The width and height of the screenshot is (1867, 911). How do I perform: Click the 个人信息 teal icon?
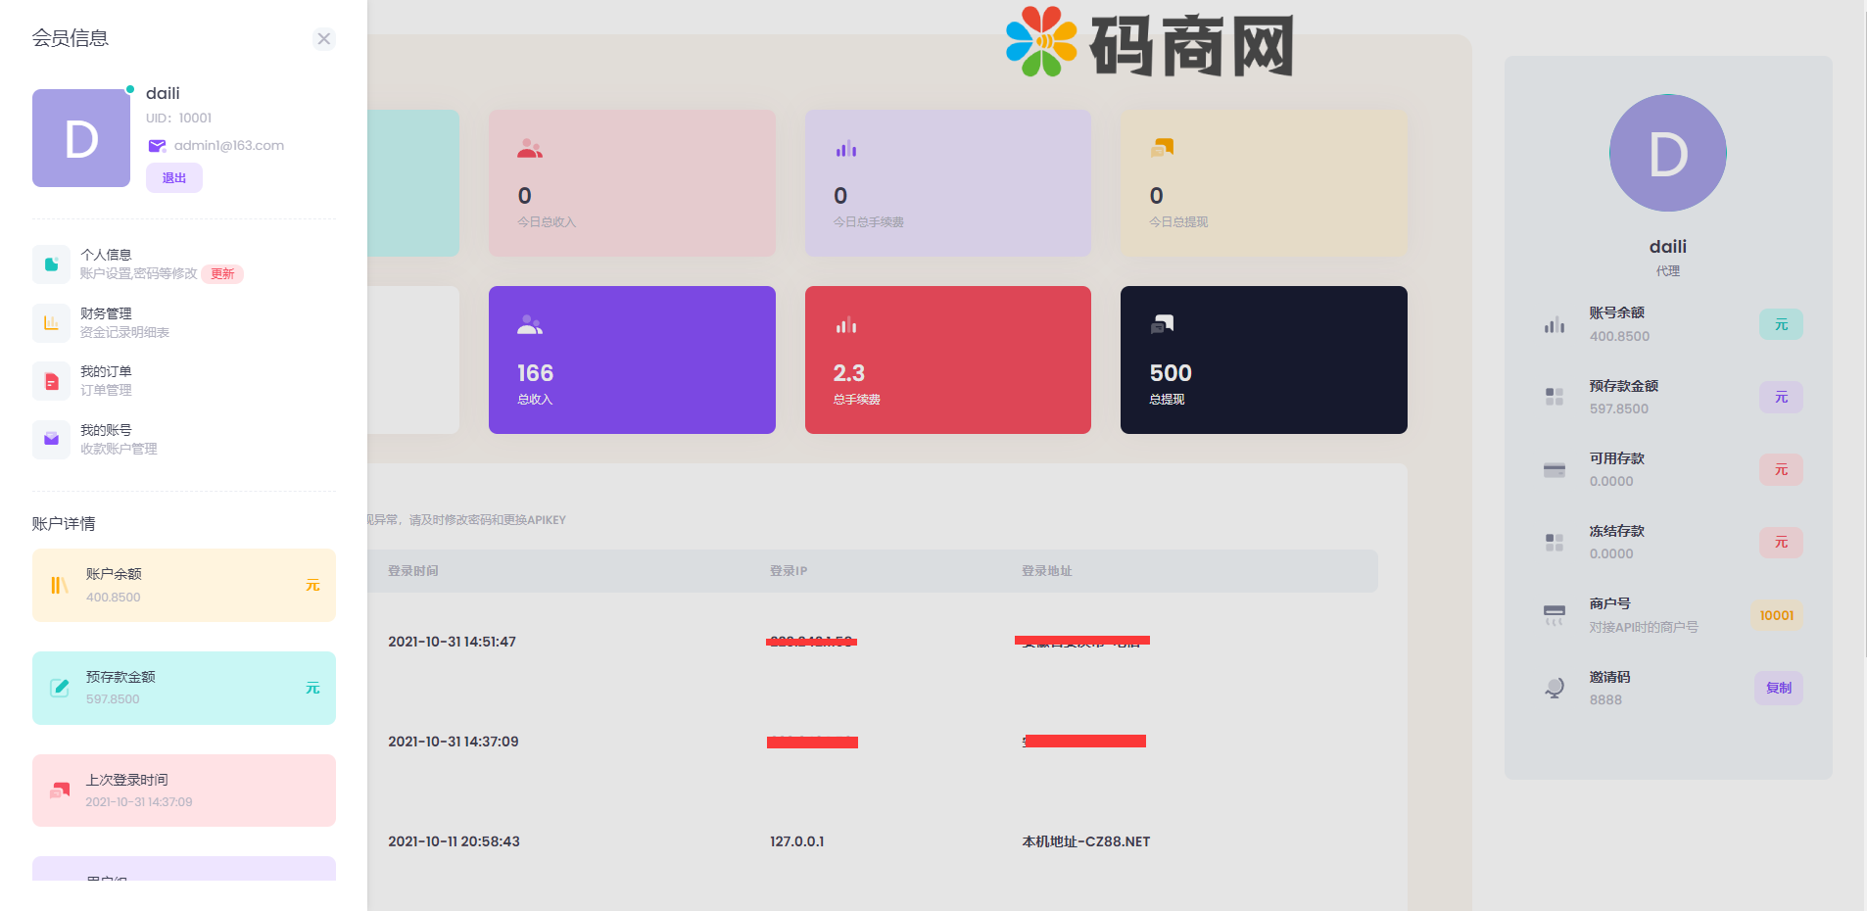click(51, 264)
